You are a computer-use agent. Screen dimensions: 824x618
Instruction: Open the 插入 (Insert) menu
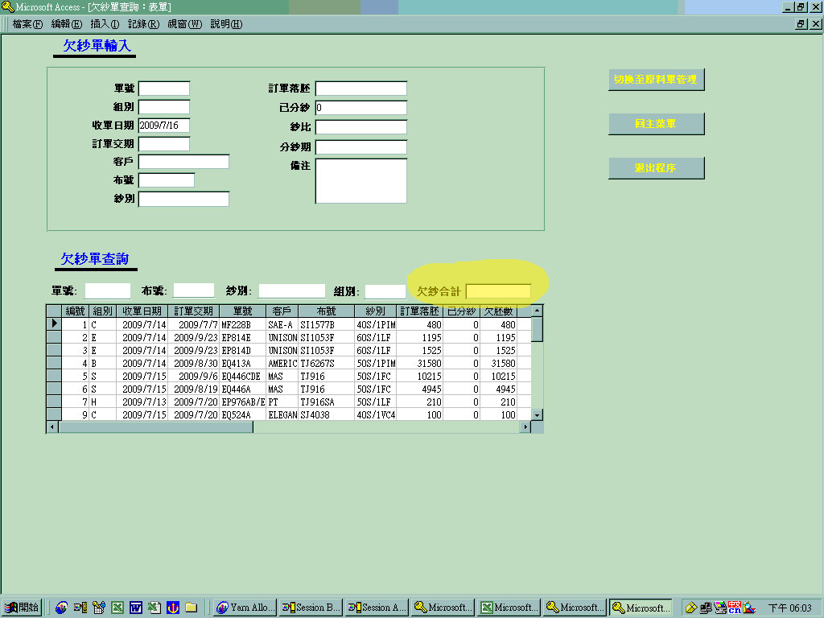coord(105,24)
